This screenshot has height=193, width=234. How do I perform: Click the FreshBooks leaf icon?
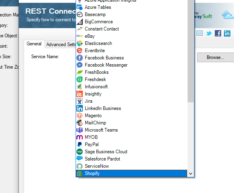pos(79,72)
